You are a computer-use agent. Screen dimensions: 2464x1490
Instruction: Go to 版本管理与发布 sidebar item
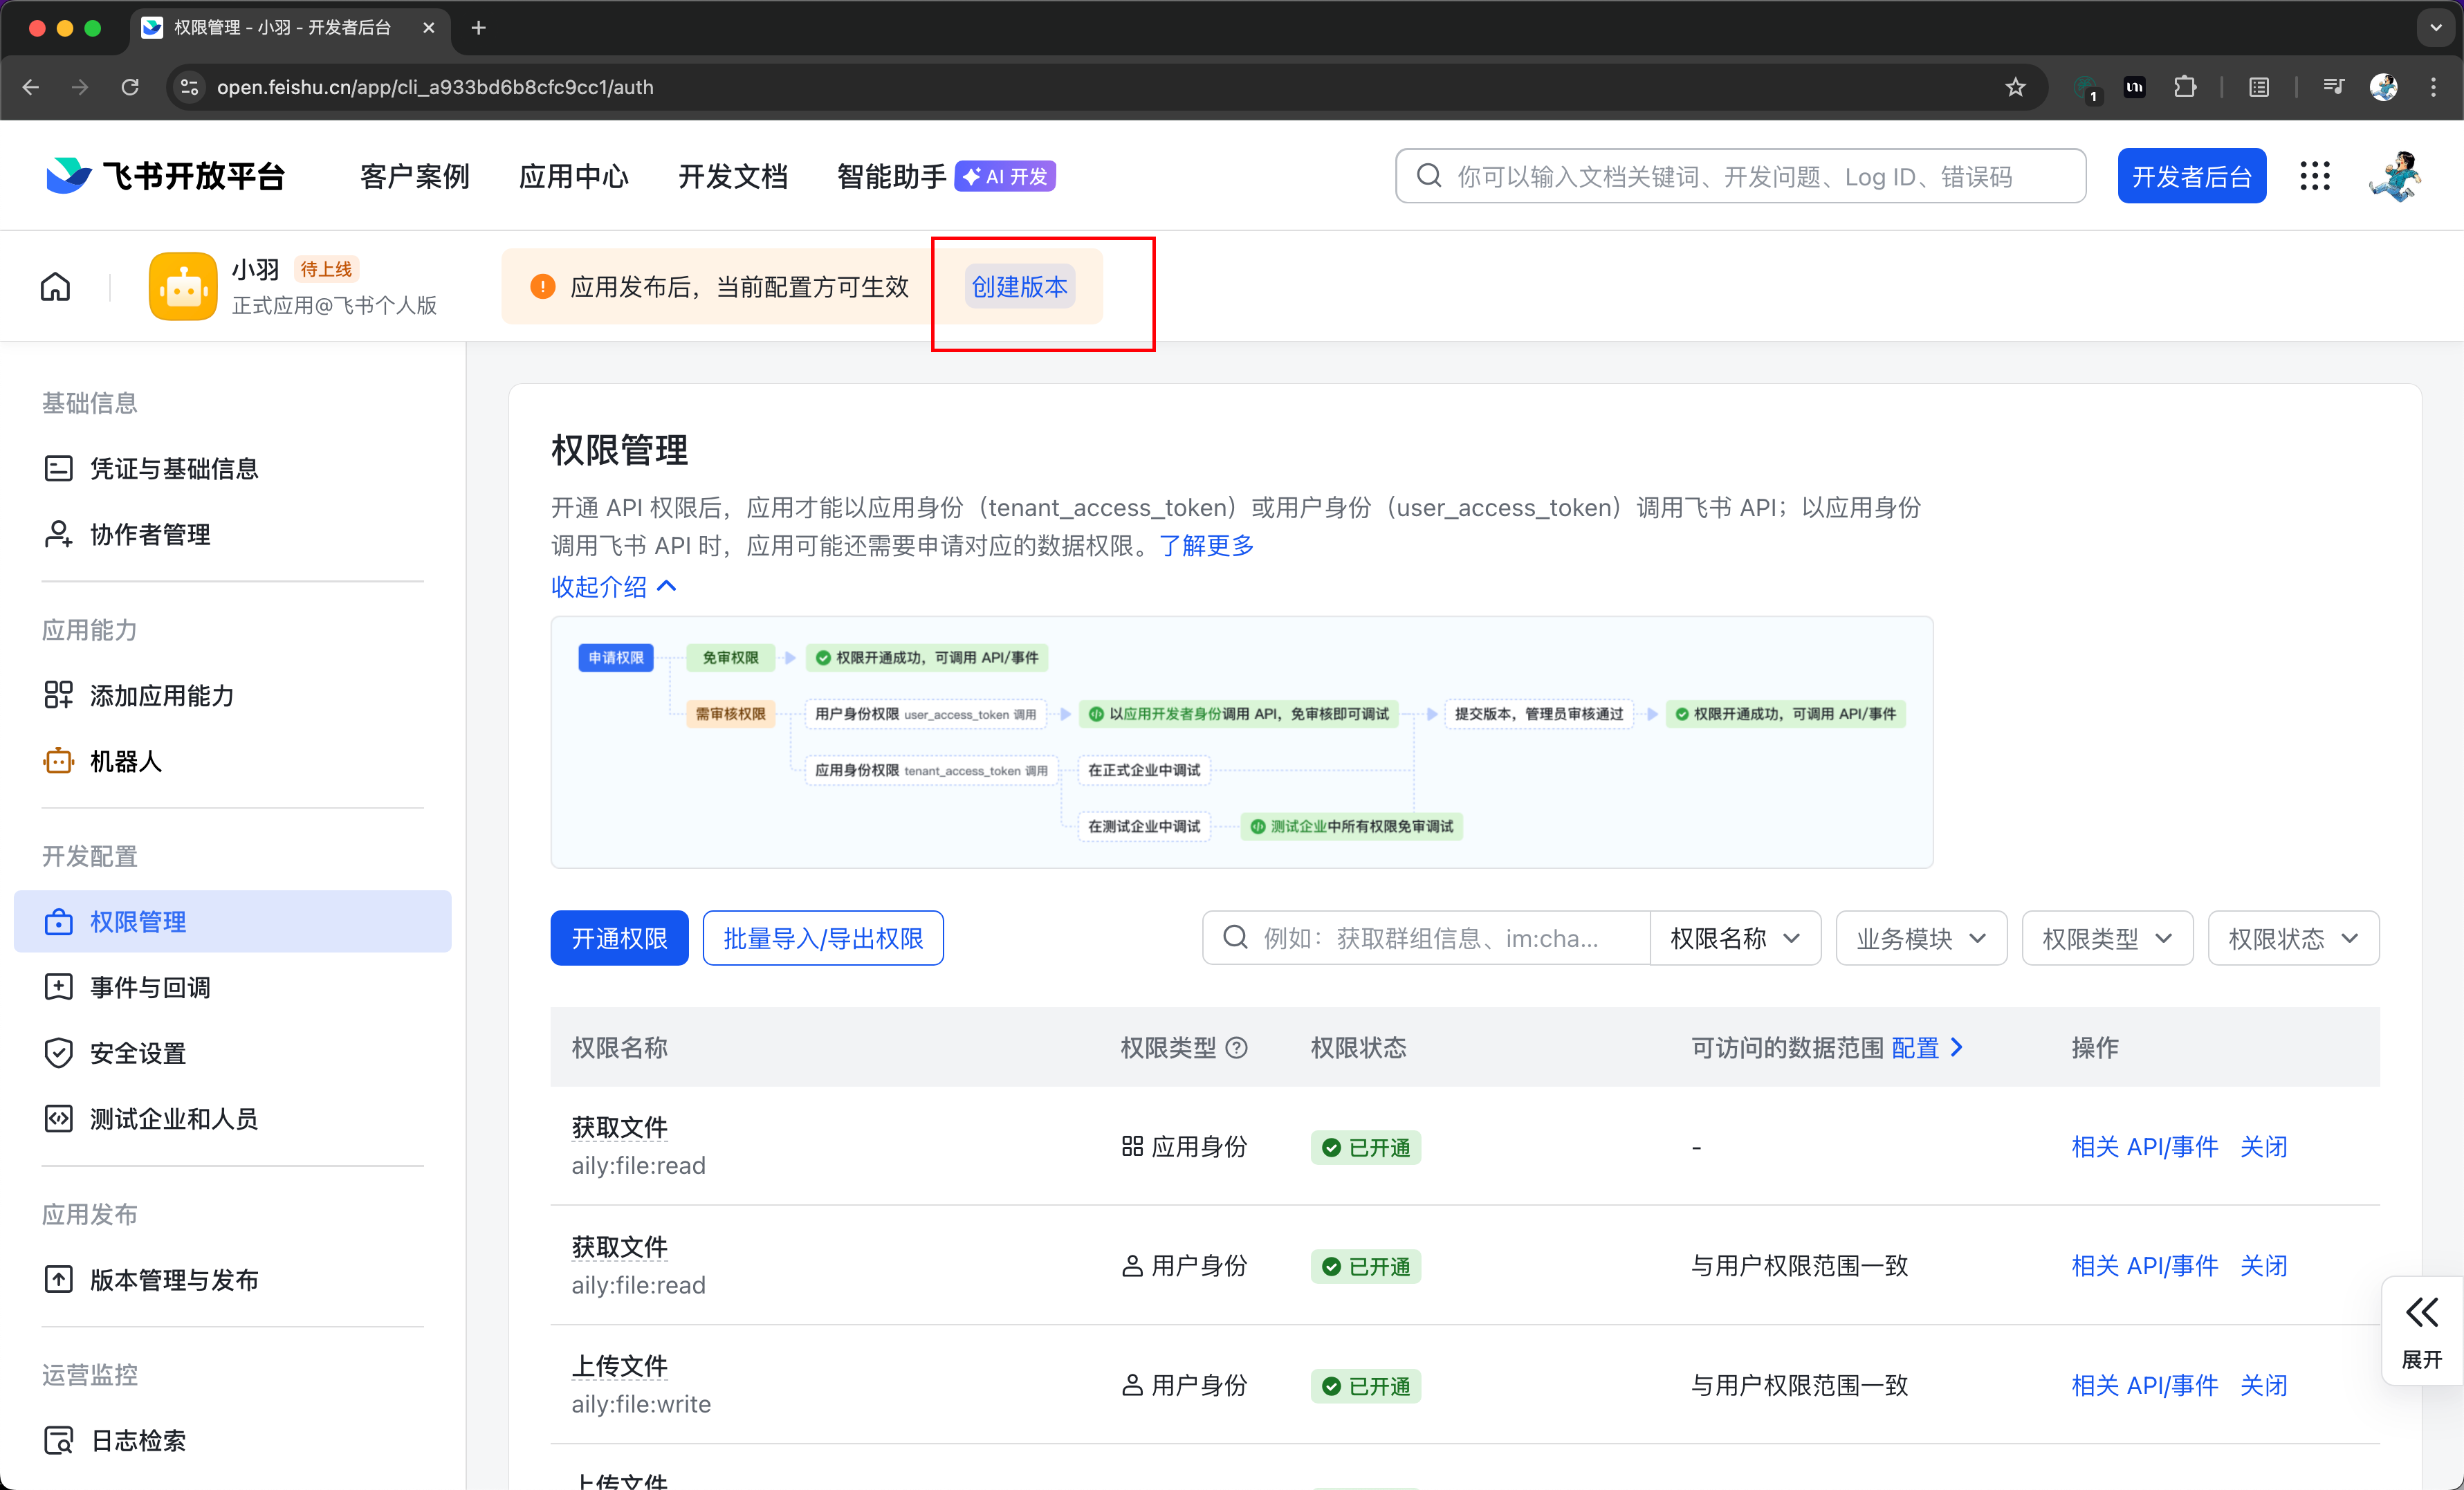174,1279
